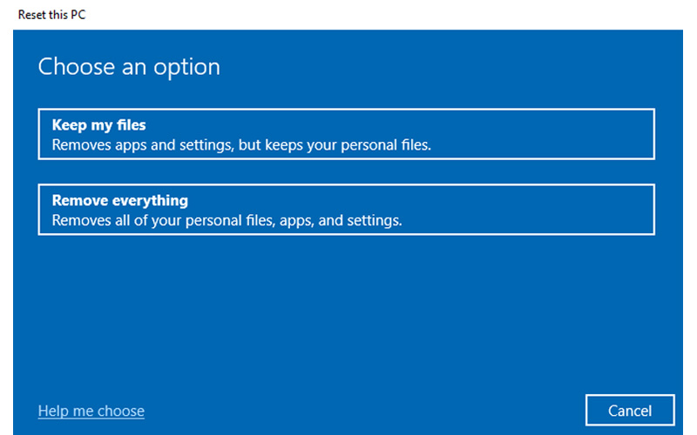Dismiss the reset dialog with Cancel

click(630, 411)
